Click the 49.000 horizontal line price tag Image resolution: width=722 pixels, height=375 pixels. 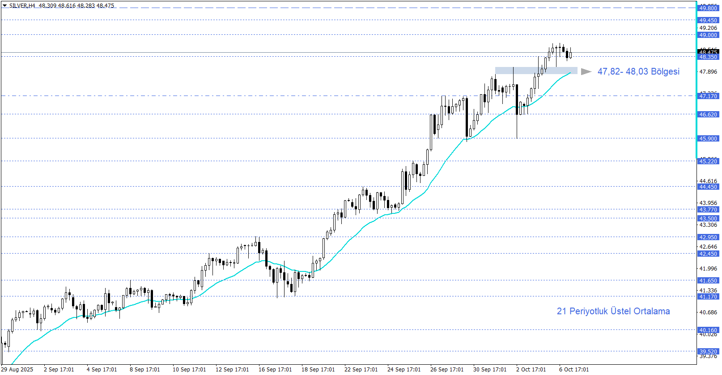708,35
